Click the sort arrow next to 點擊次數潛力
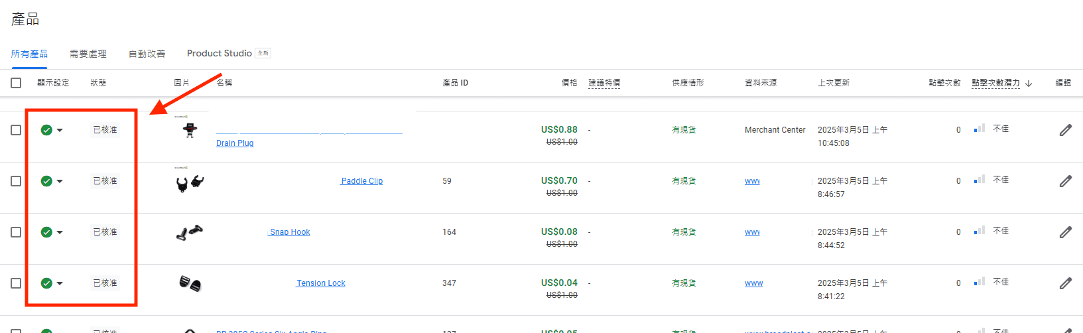The image size is (1083, 333). point(1029,84)
